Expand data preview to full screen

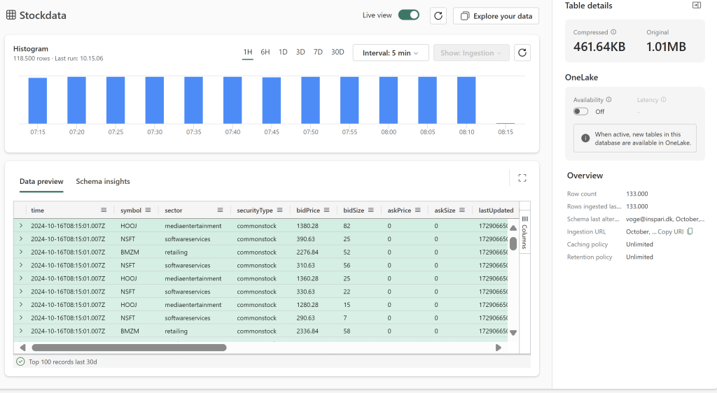pyautogui.click(x=522, y=178)
